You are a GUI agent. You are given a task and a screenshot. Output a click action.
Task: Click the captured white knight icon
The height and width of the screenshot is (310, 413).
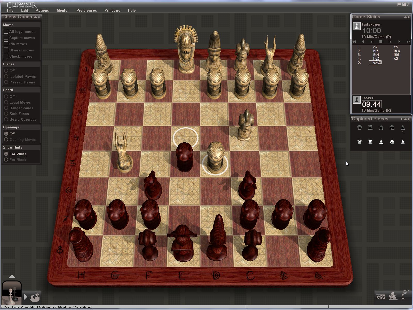coord(392,142)
